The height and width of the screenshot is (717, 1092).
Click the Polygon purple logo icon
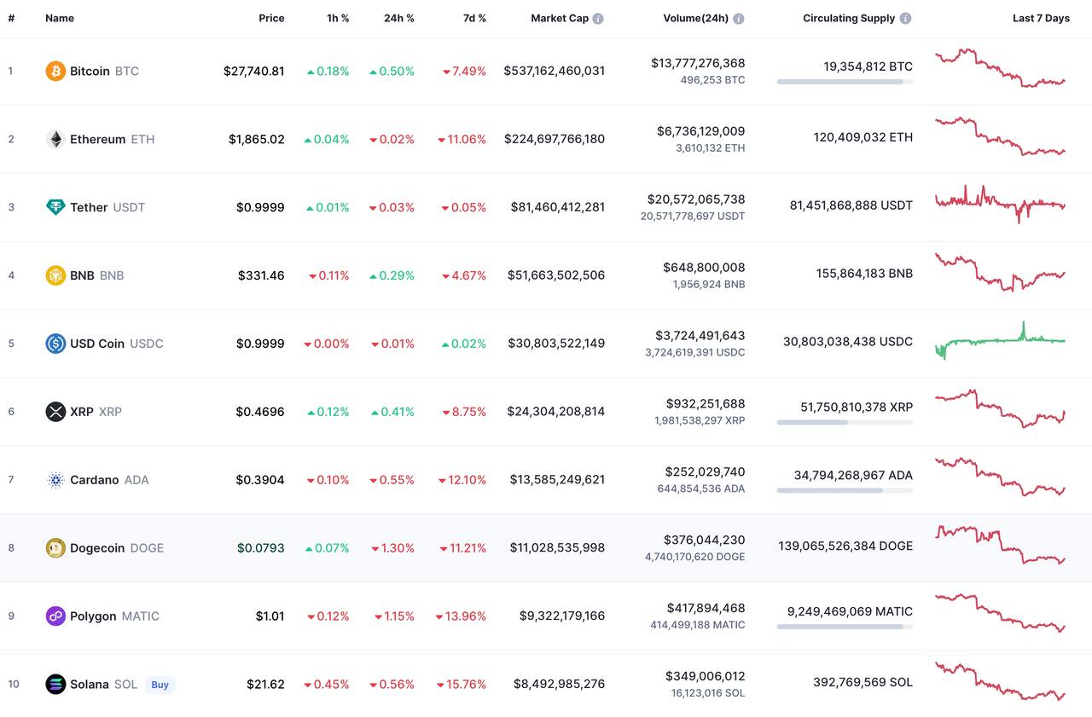(55, 616)
